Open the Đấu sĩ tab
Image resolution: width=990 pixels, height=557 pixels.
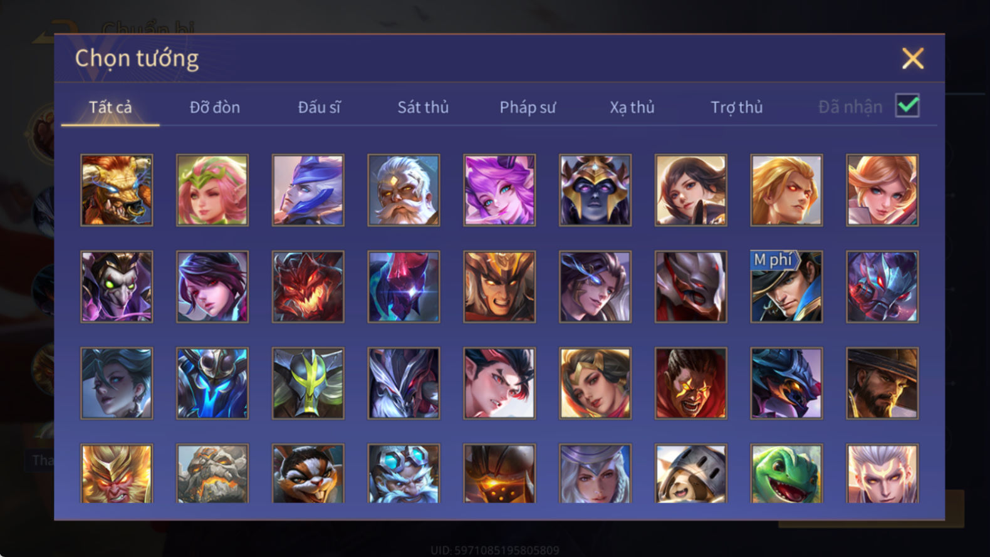click(319, 107)
